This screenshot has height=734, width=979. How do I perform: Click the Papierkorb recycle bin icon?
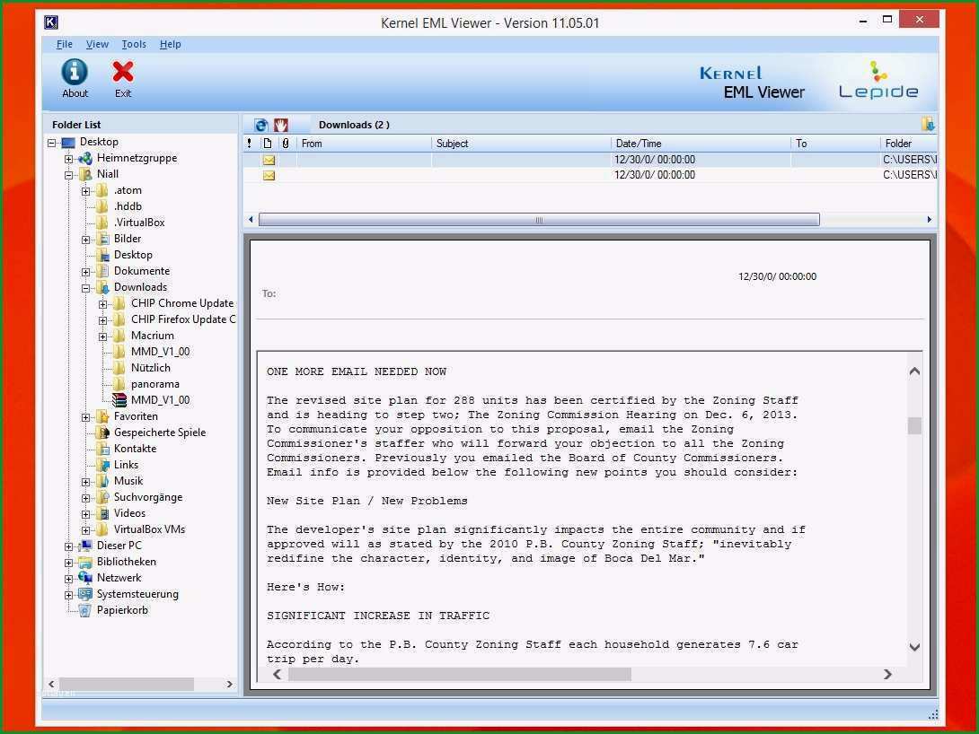[85, 610]
